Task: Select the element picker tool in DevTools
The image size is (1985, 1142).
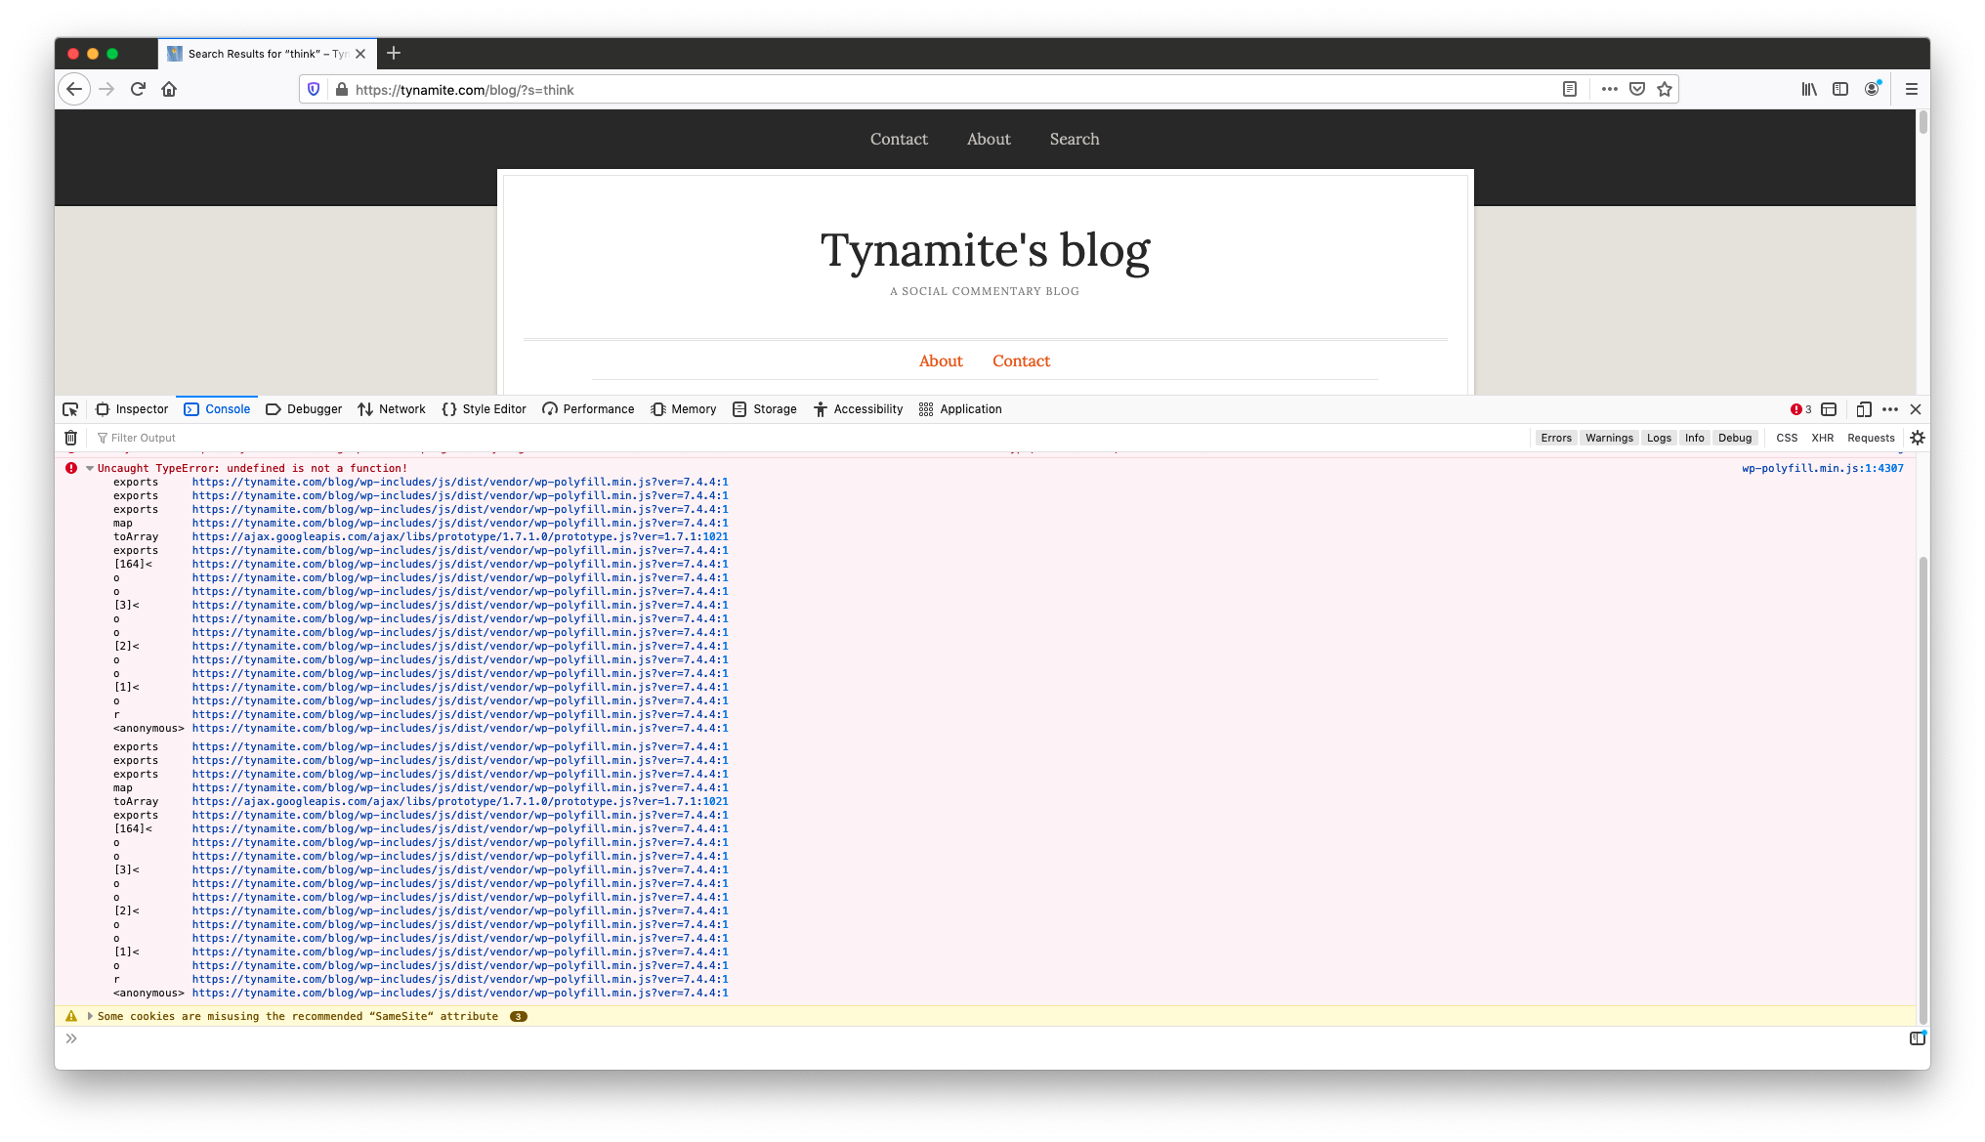Action: point(70,409)
